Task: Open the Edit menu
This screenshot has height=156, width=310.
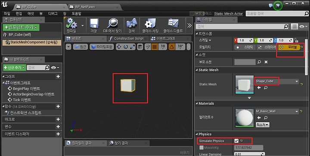Action: click(x=19, y=13)
